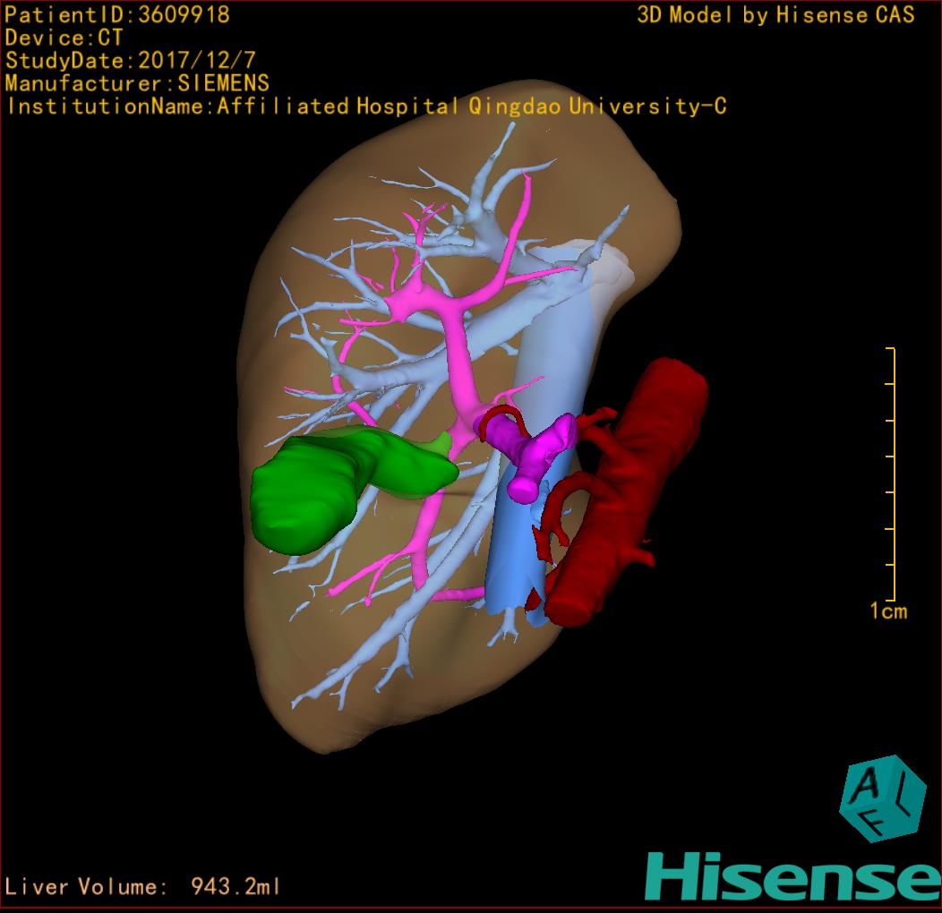
Task: Click the InstitutionName overlay text
Action: pos(365,107)
